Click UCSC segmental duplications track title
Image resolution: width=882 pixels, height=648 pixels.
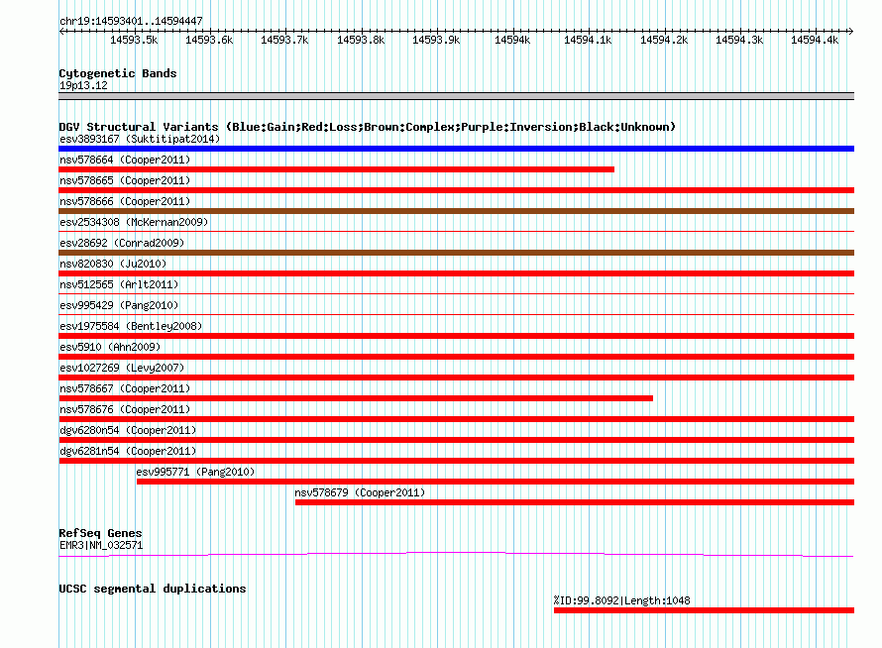152,589
